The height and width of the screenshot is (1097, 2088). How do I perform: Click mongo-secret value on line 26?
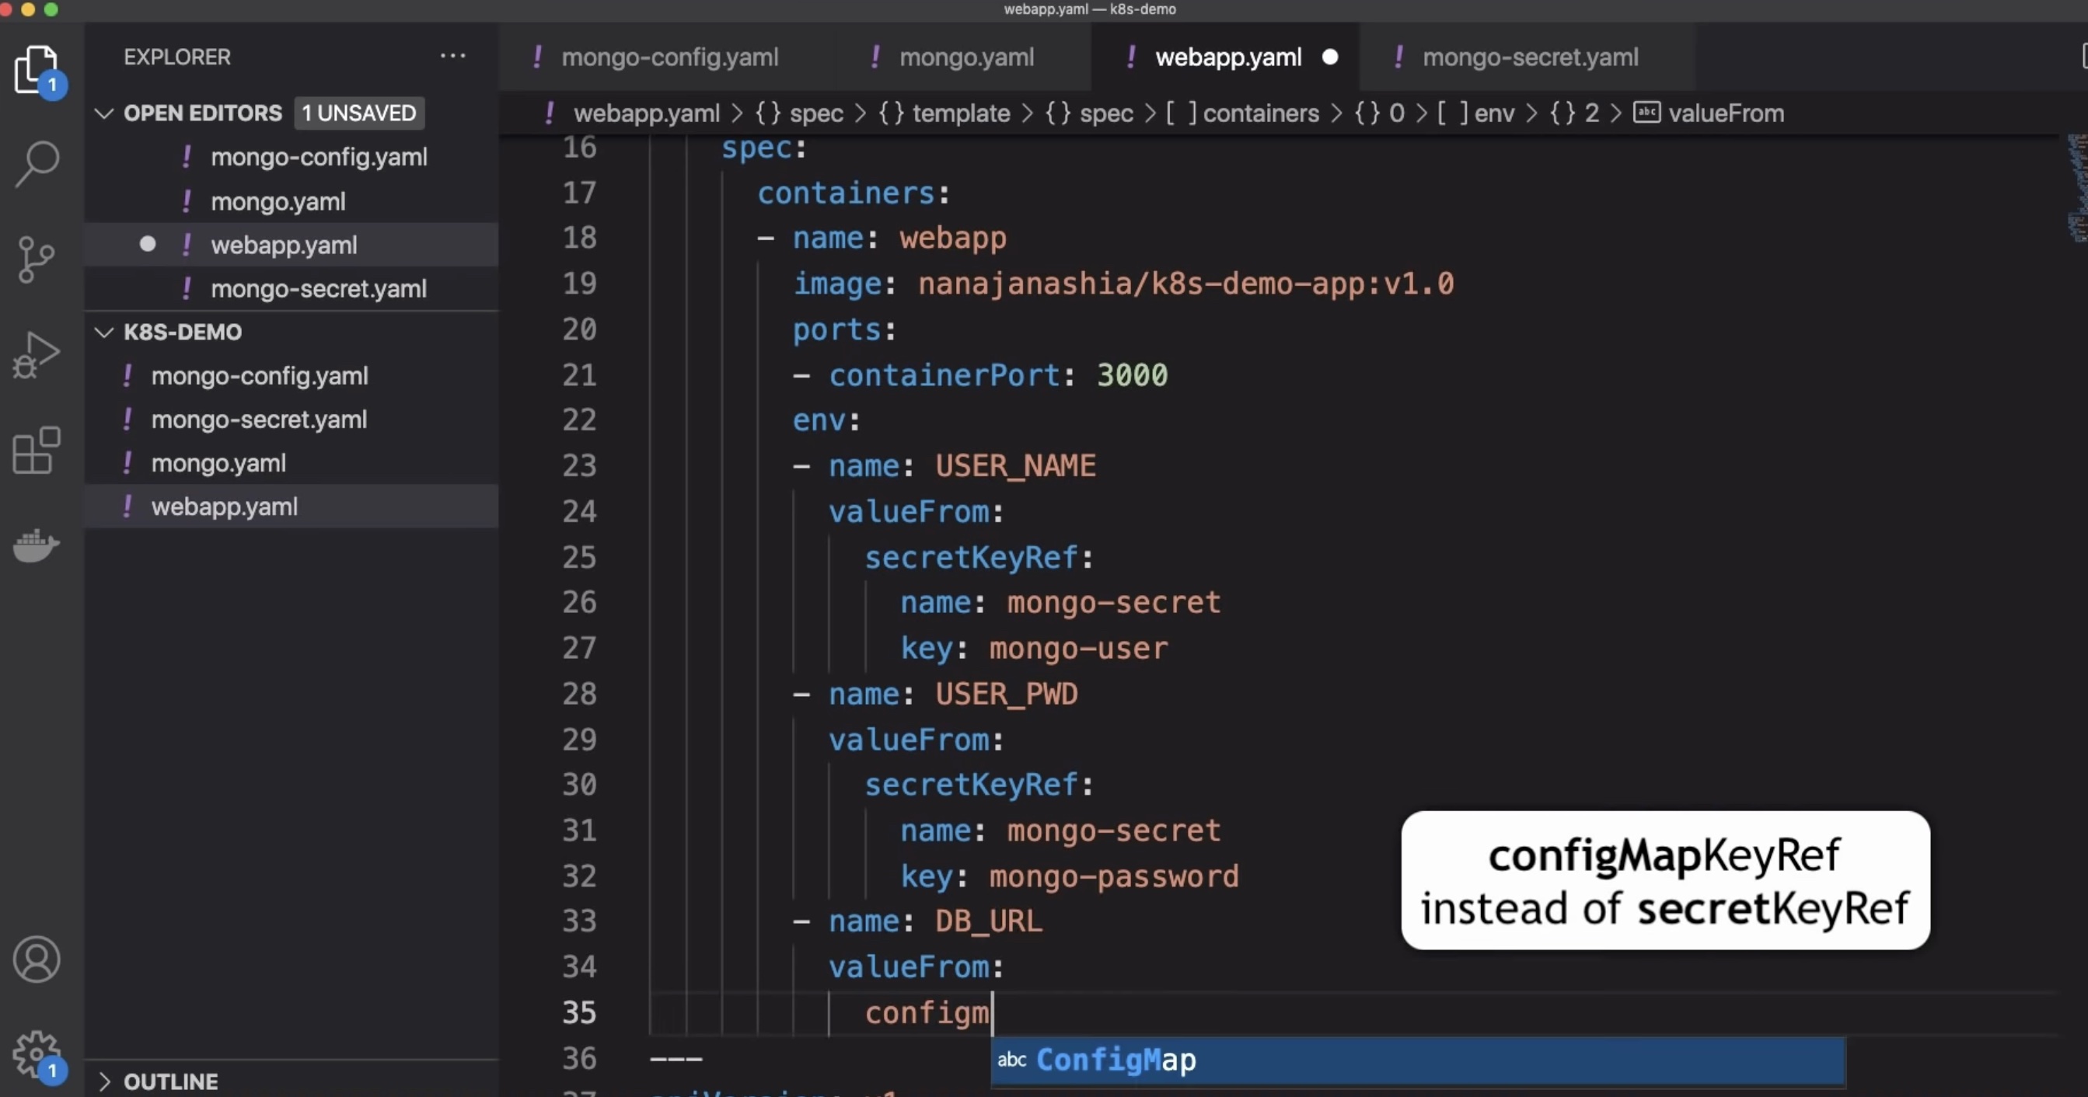(x=1115, y=602)
